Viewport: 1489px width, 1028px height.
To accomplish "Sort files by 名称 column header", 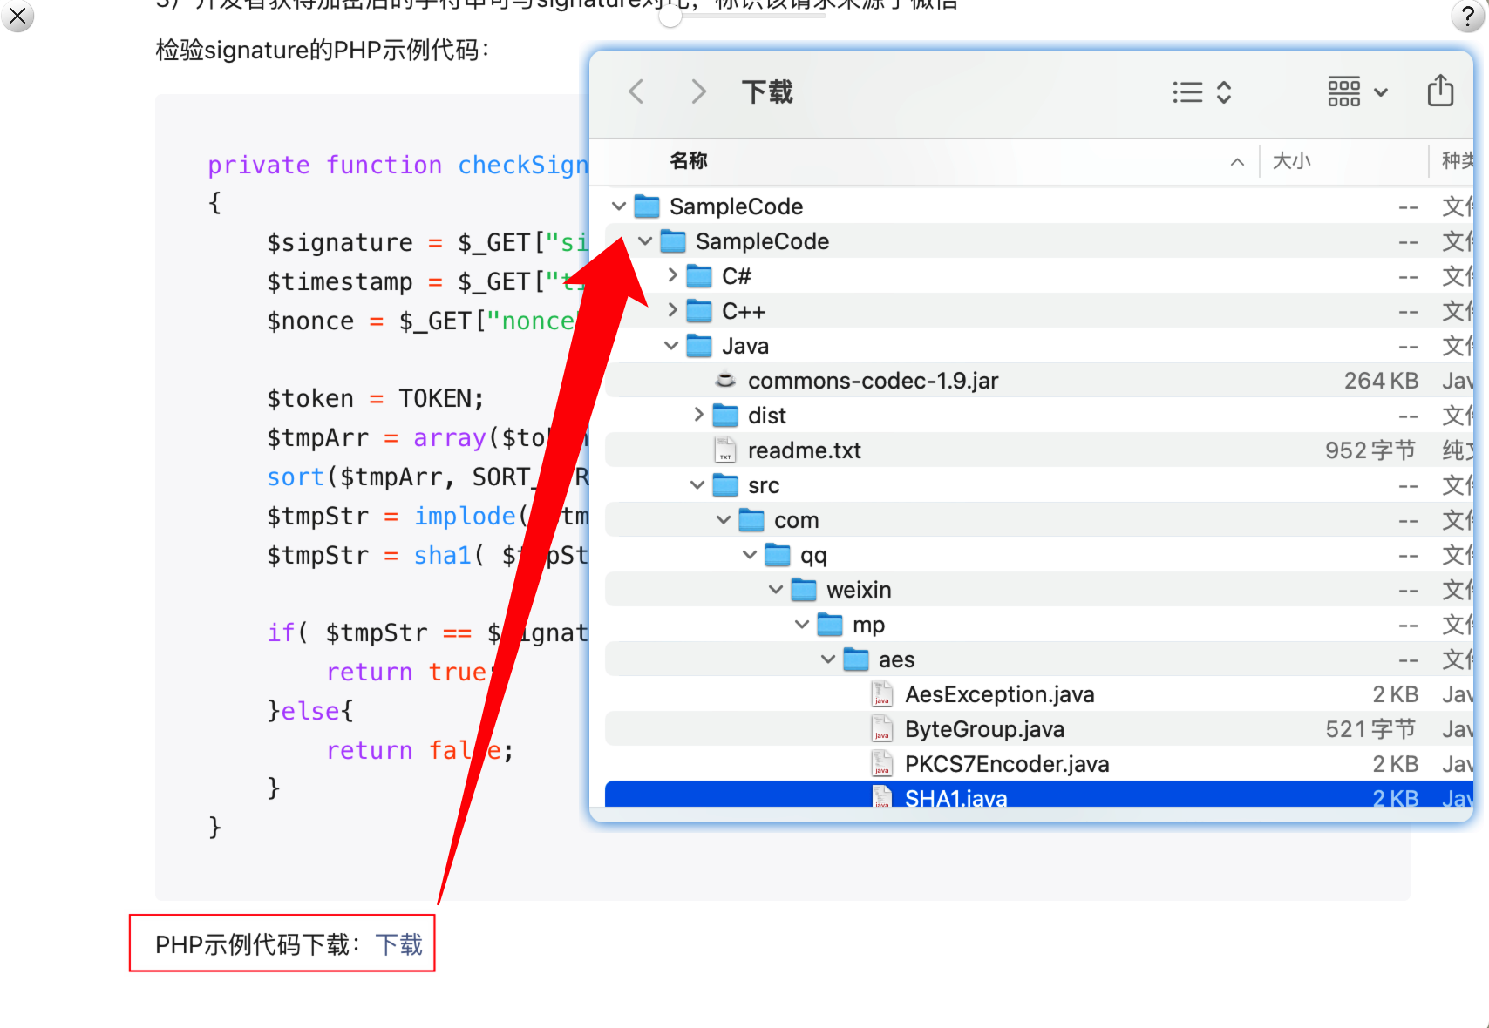I will [x=689, y=160].
